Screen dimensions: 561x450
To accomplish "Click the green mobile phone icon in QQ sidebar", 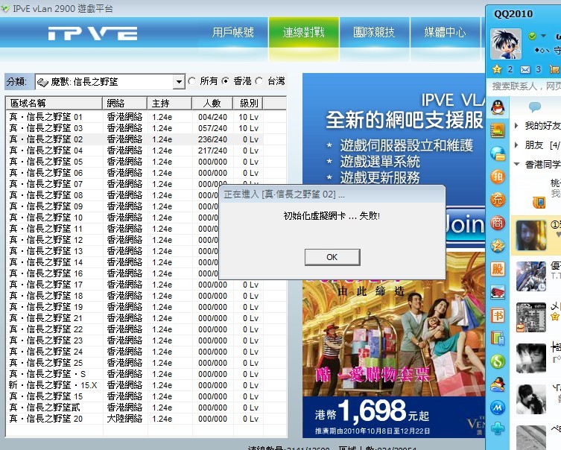I will [x=498, y=338].
